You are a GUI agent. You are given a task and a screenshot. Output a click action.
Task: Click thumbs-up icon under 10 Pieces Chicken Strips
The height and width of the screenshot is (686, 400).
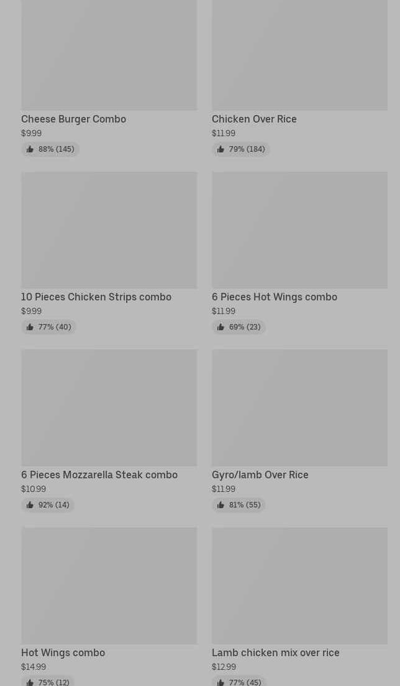30,327
